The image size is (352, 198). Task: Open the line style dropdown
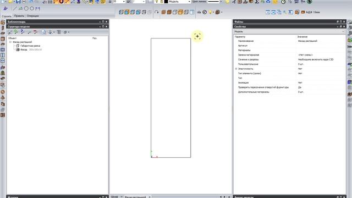point(221,2)
